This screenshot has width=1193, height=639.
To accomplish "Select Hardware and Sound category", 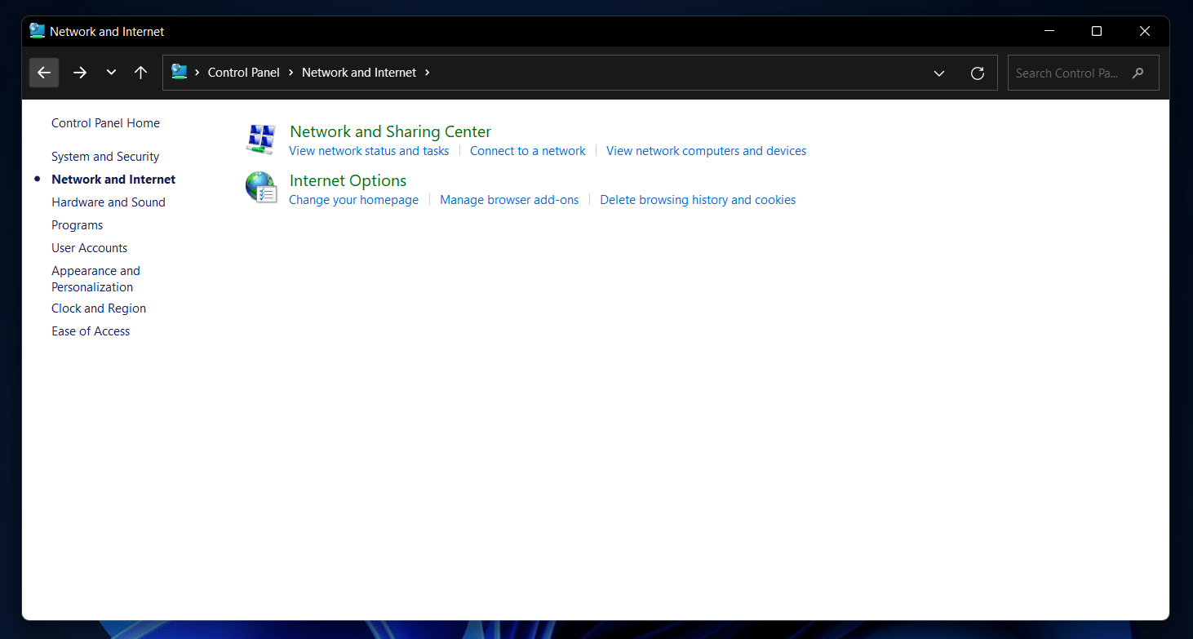I will coord(109,202).
